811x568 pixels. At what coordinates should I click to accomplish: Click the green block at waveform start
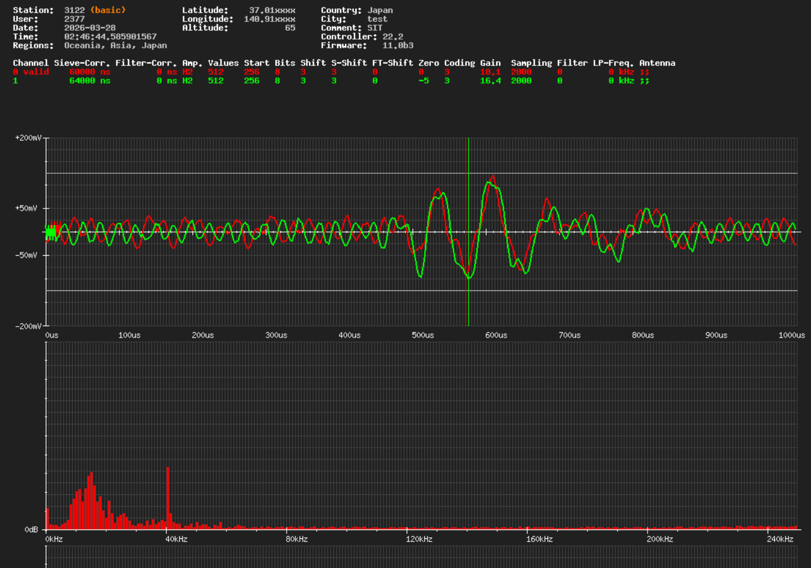coord(51,233)
